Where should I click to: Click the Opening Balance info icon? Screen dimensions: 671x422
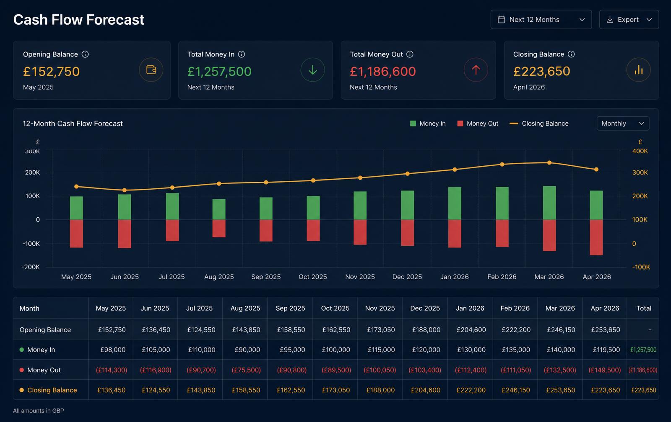(85, 54)
